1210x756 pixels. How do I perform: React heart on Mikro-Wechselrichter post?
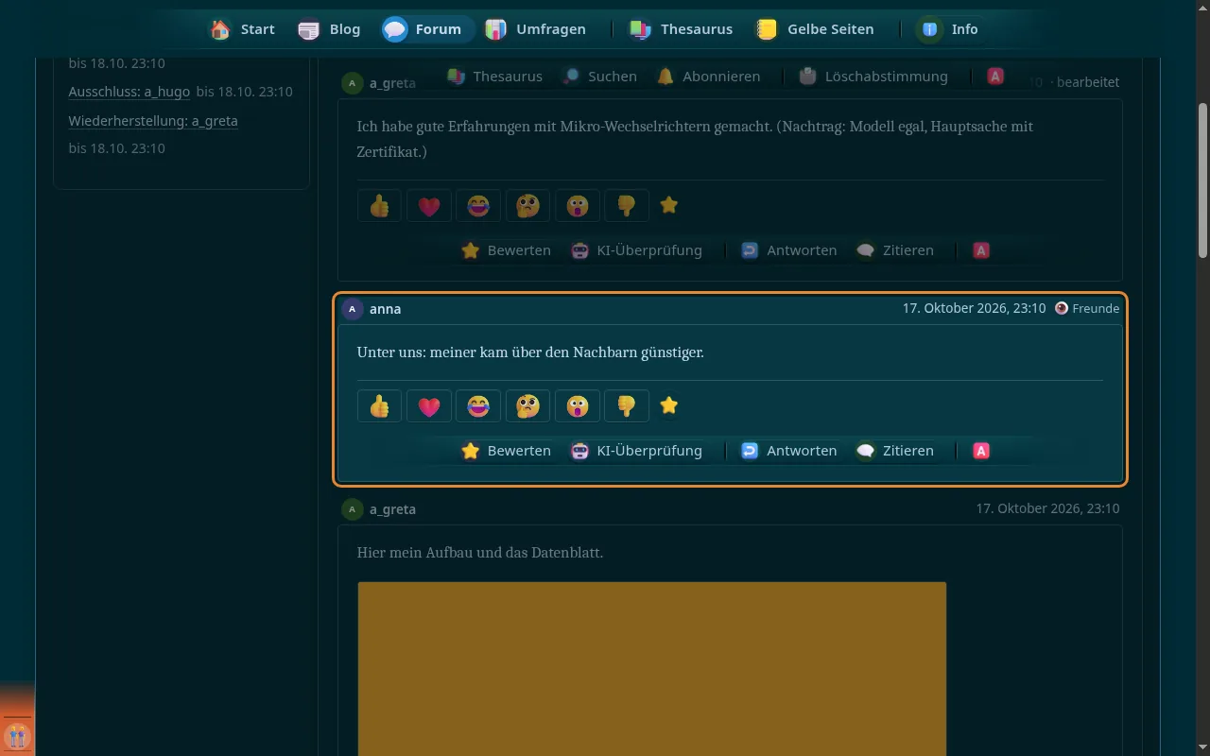click(429, 205)
